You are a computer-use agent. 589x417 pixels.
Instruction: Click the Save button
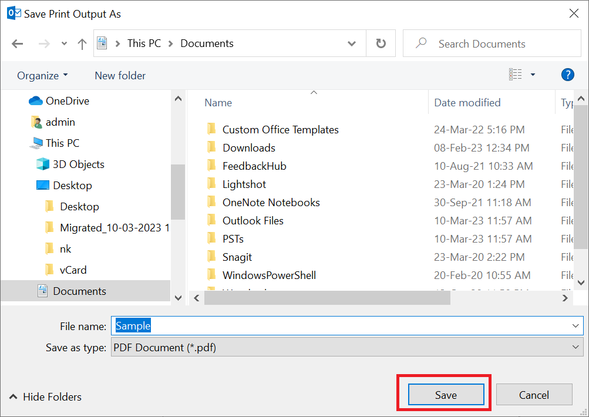point(446,395)
